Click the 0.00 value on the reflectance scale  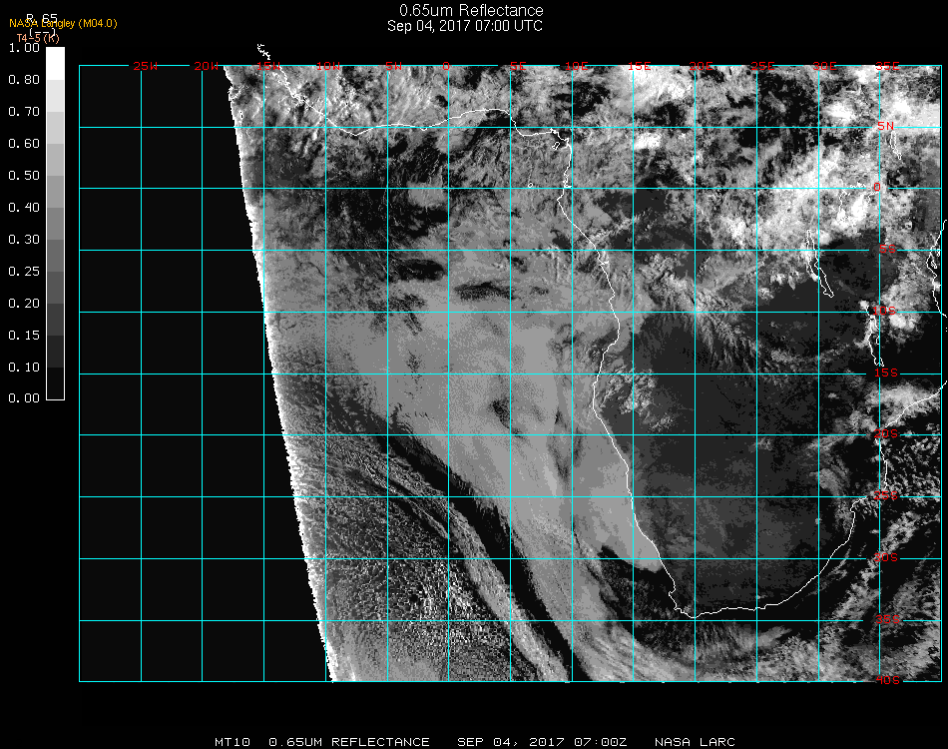(x=24, y=398)
